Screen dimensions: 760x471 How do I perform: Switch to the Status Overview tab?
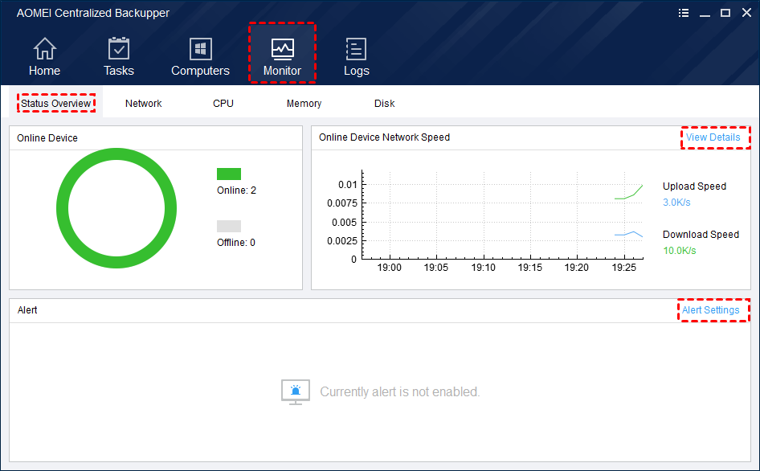point(55,104)
